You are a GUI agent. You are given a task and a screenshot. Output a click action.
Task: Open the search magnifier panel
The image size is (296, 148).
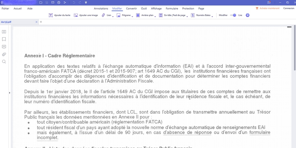[4, 62]
